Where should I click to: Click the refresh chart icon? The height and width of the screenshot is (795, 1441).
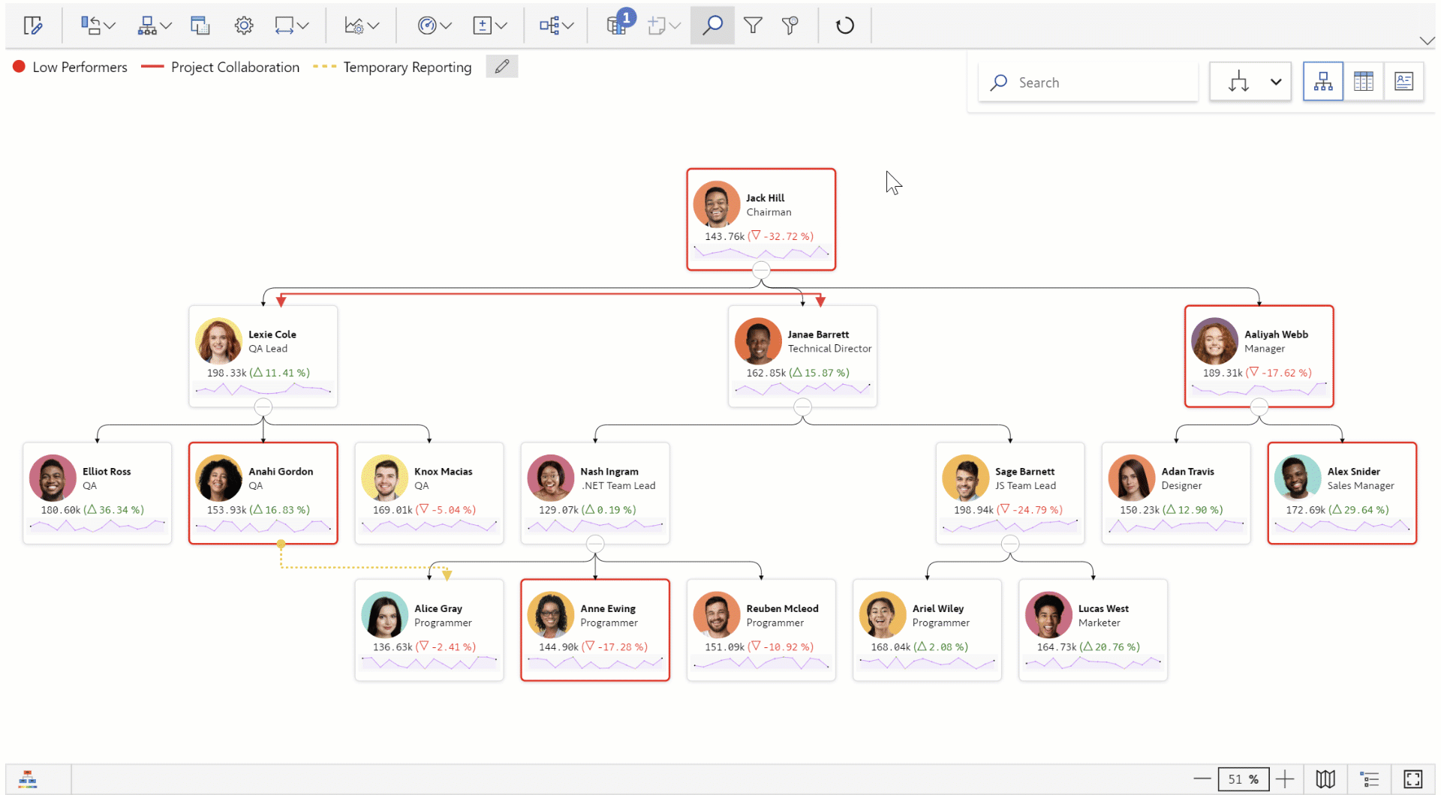pyautogui.click(x=844, y=25)
